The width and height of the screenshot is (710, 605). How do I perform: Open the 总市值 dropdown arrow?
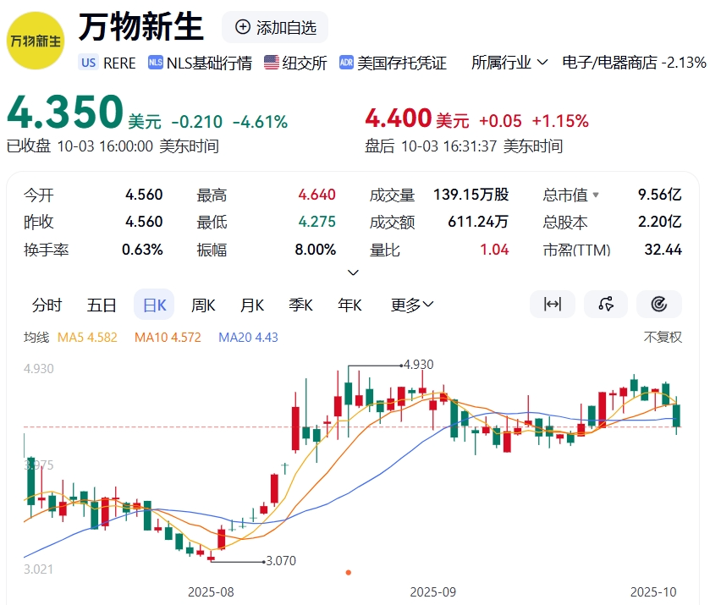click(596, 195)
